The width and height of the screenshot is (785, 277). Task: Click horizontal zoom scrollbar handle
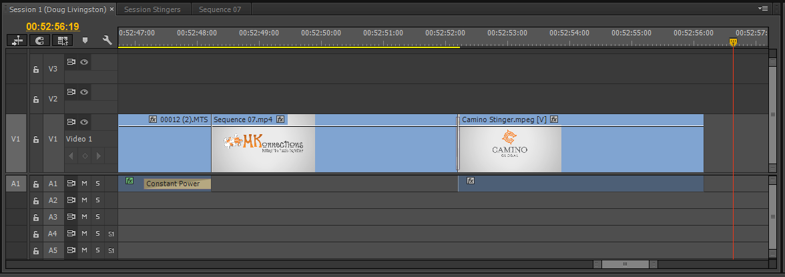tap(625, 264)
